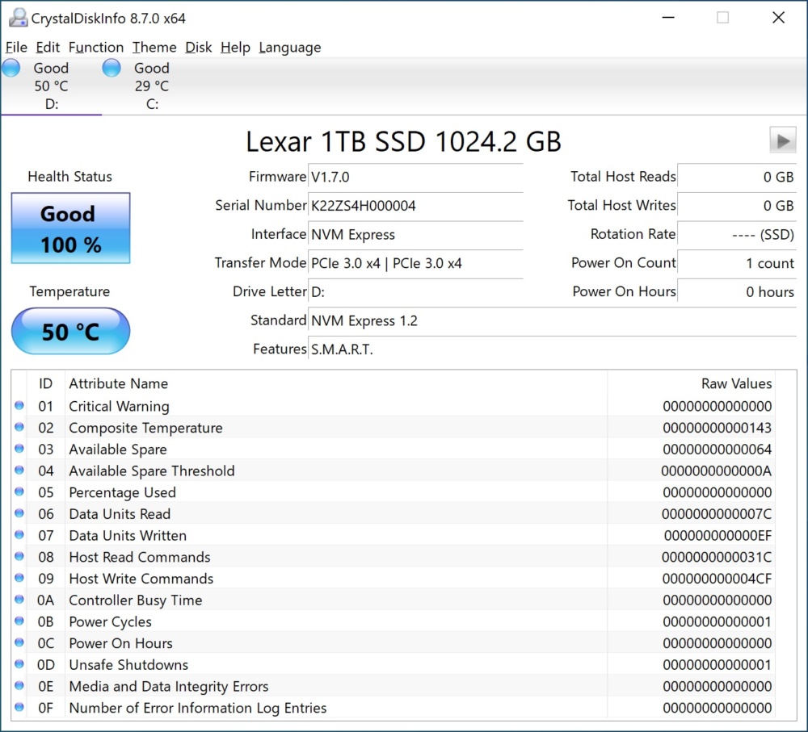The width and height of the screenshot is (808, 732).
Task: Select raw value 000000000004CF
Action: pos(718,579)
